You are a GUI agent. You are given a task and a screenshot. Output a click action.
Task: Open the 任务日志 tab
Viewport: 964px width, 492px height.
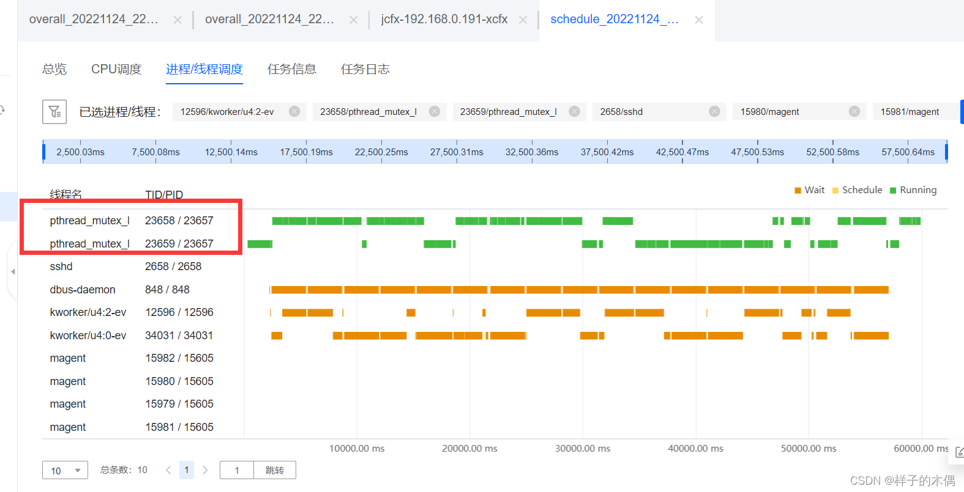pos(365,69)
